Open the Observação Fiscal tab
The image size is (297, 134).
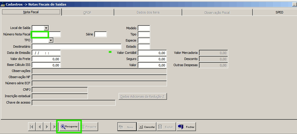(x=217, y=13)
